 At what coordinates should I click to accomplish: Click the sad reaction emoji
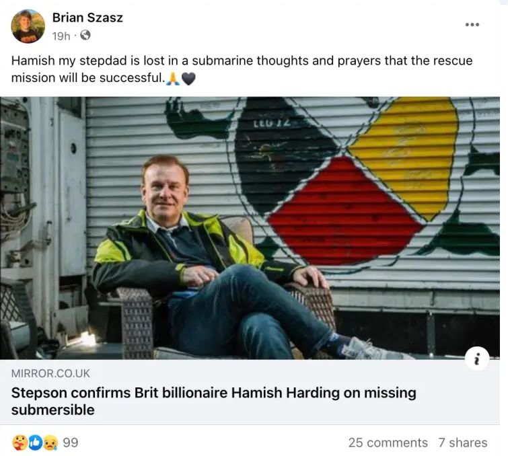coord(50,443)
